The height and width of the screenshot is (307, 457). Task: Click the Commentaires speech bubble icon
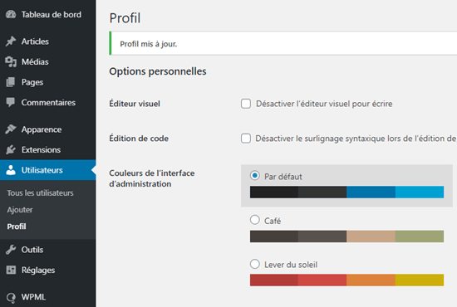coord(11,102)
